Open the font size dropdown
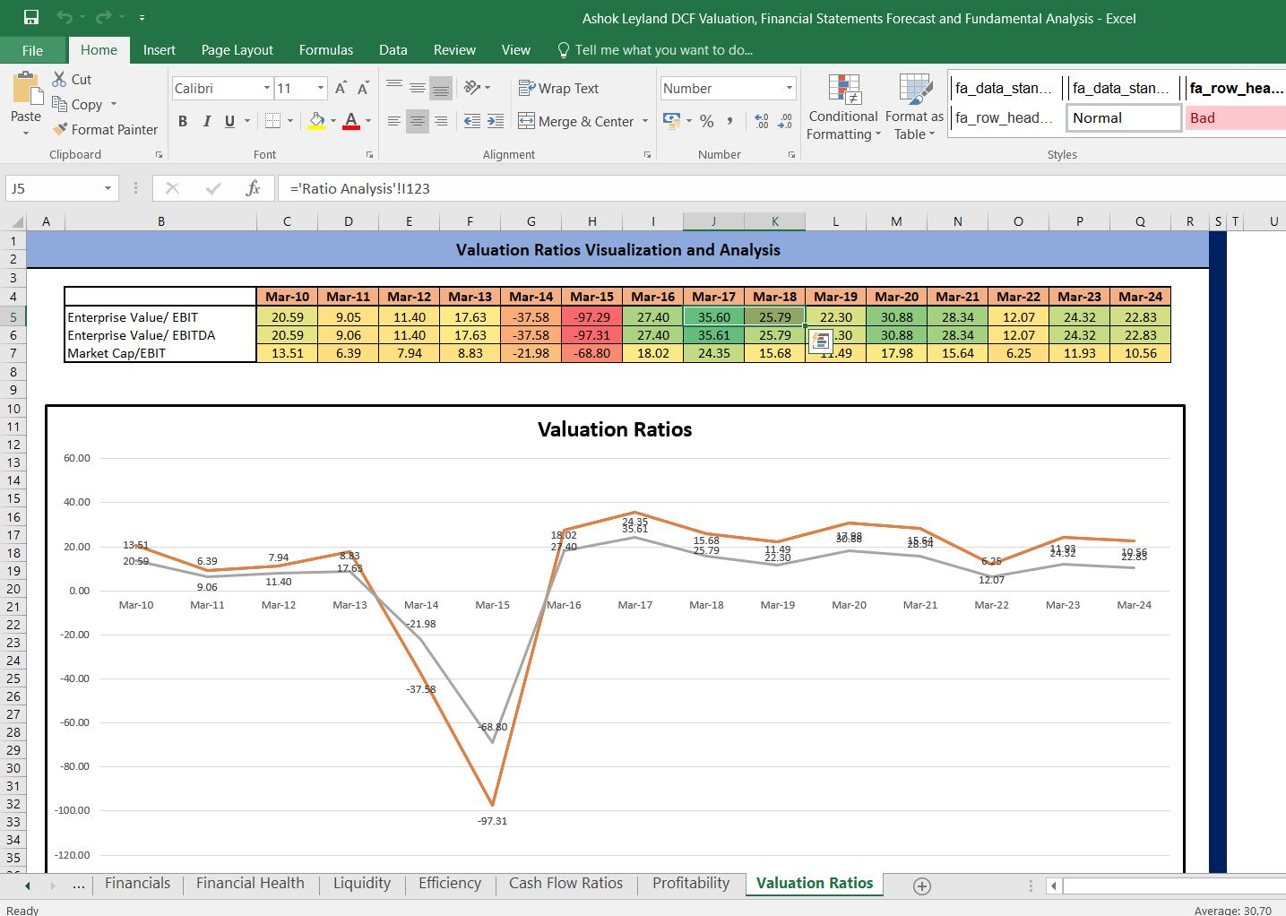This screenshot has height=916, width=1286. pos(320,88)
